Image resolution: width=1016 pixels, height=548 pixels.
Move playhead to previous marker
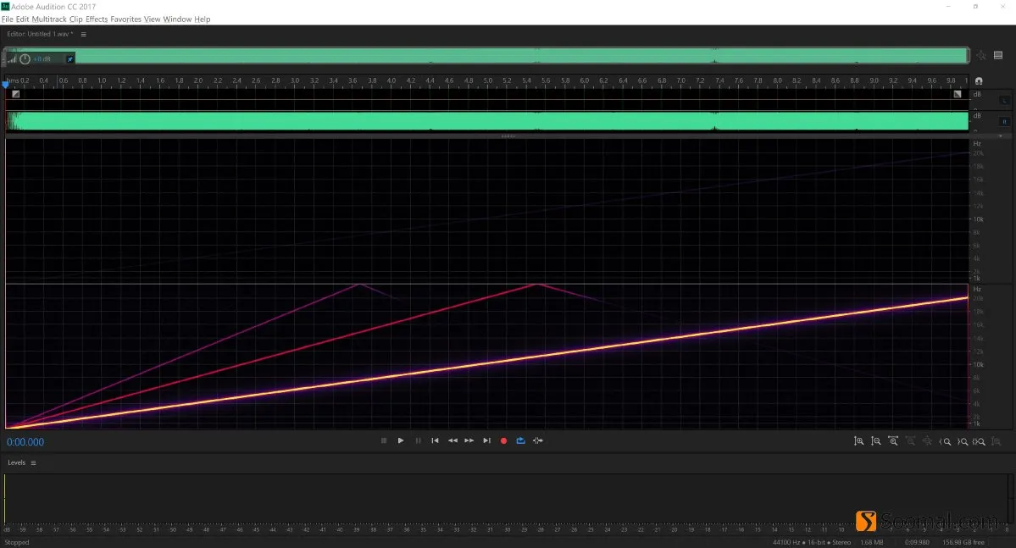coord(435,440)
